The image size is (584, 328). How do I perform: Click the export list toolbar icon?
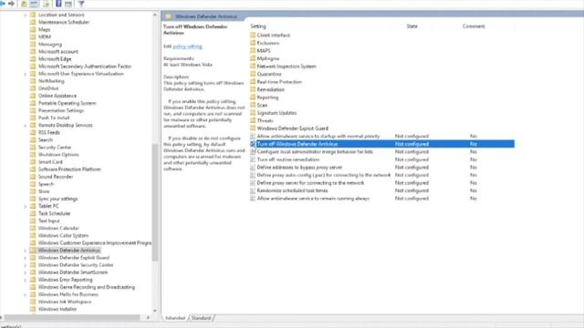[x=47, y=4]
